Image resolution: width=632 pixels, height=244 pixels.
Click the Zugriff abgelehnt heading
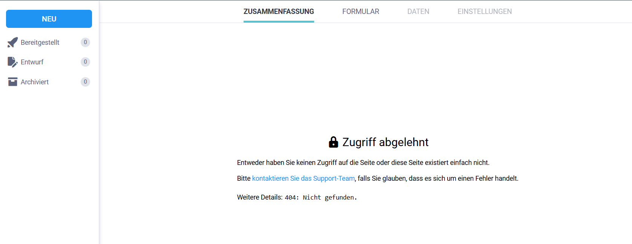pos(385,142)
